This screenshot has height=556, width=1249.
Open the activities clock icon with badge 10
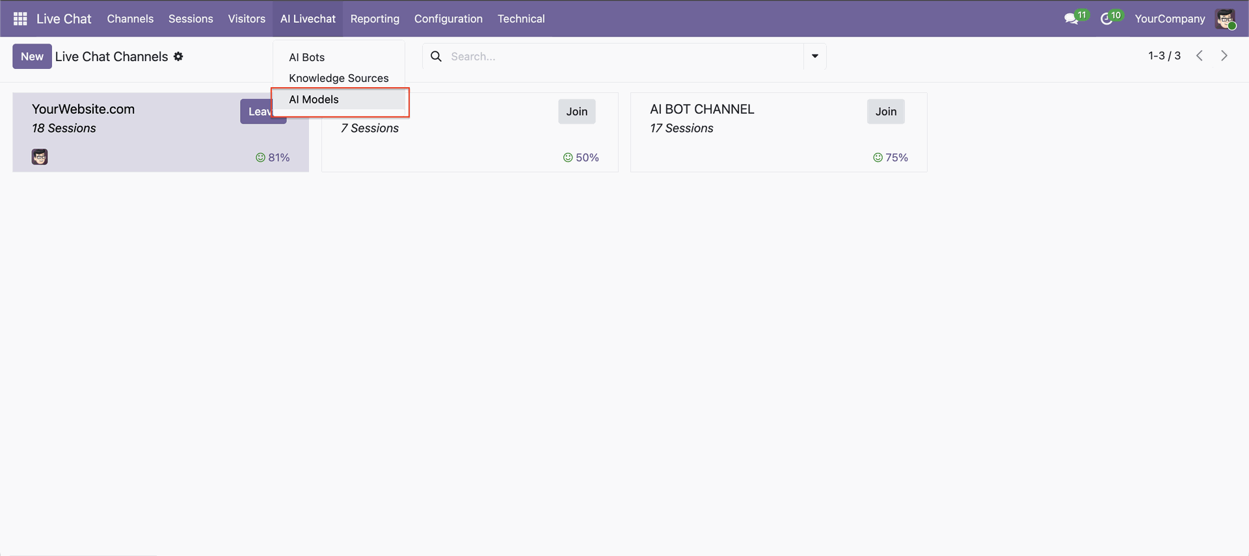coord(1107,19)
